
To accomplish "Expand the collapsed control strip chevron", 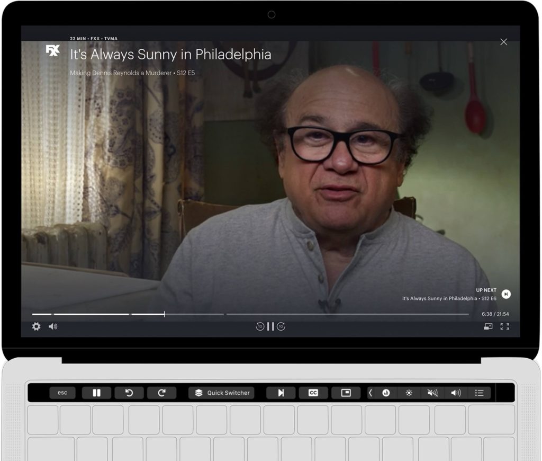I will 370,393.
